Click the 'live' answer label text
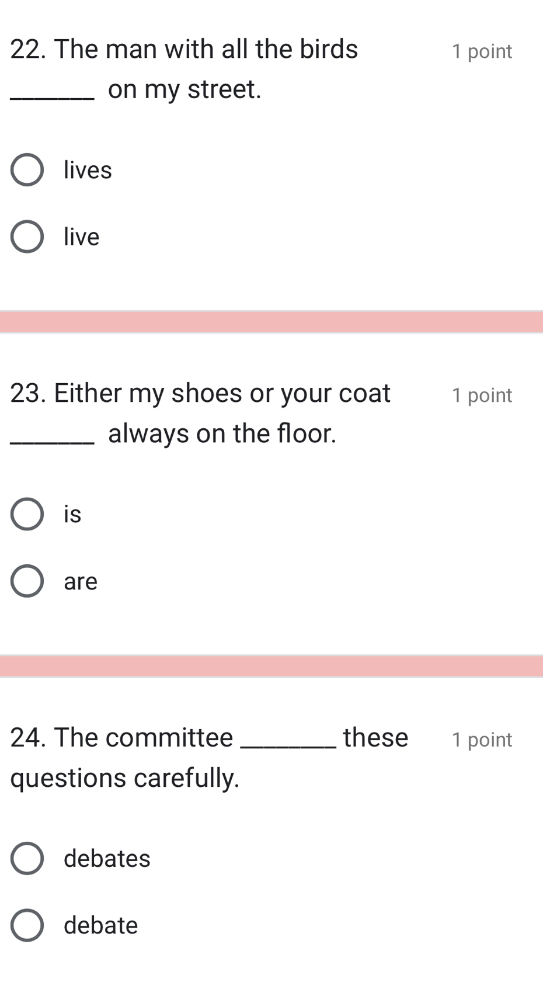The image size is (543, 989). pyautogui.click(x=82, y=237)
